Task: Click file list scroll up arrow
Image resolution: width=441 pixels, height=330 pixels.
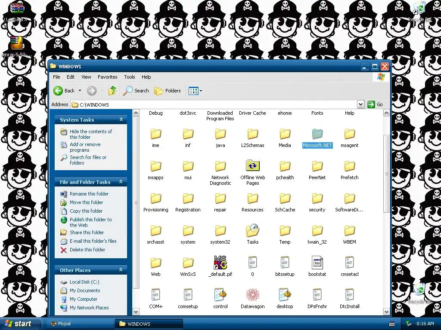Action: 386,113
